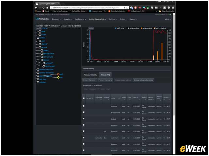Switch to the Access Volatility tab
This screenshot has height=156, width=209.
tap(90, 75)
